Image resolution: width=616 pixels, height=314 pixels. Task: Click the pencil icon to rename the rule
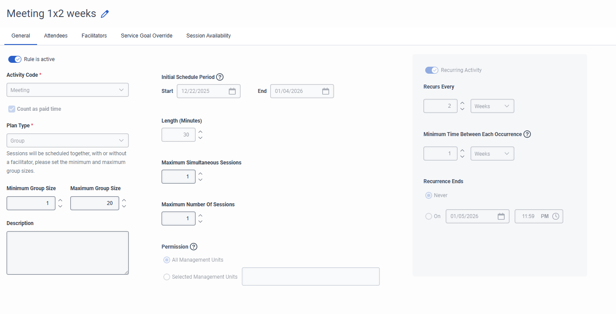click(105, 14)
